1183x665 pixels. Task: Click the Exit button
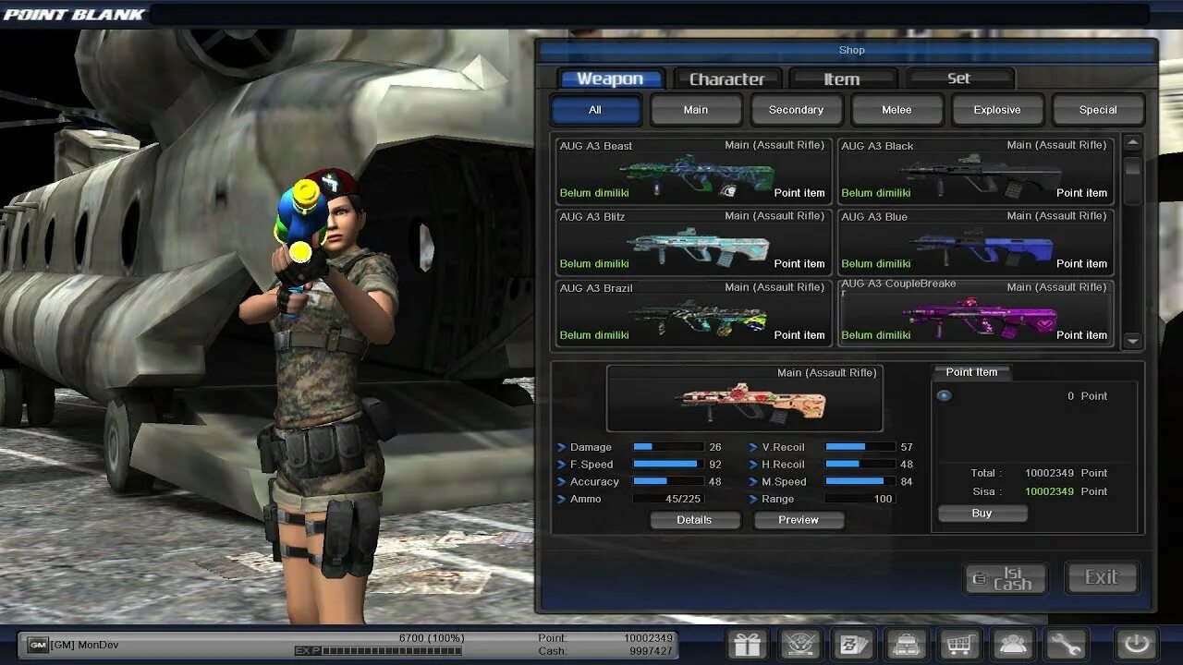[x=1101, y=578]
